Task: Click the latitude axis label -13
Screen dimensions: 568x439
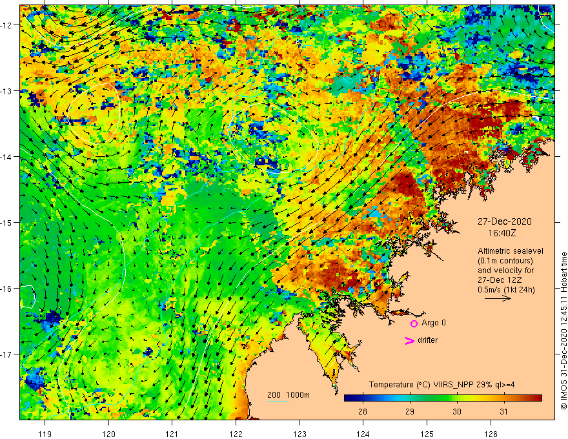Action: [7, 91]
